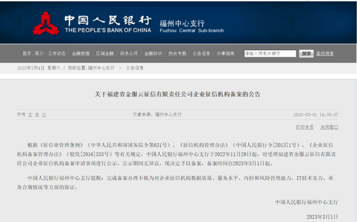Go to 金融数据 section

[x=81, y=54]
